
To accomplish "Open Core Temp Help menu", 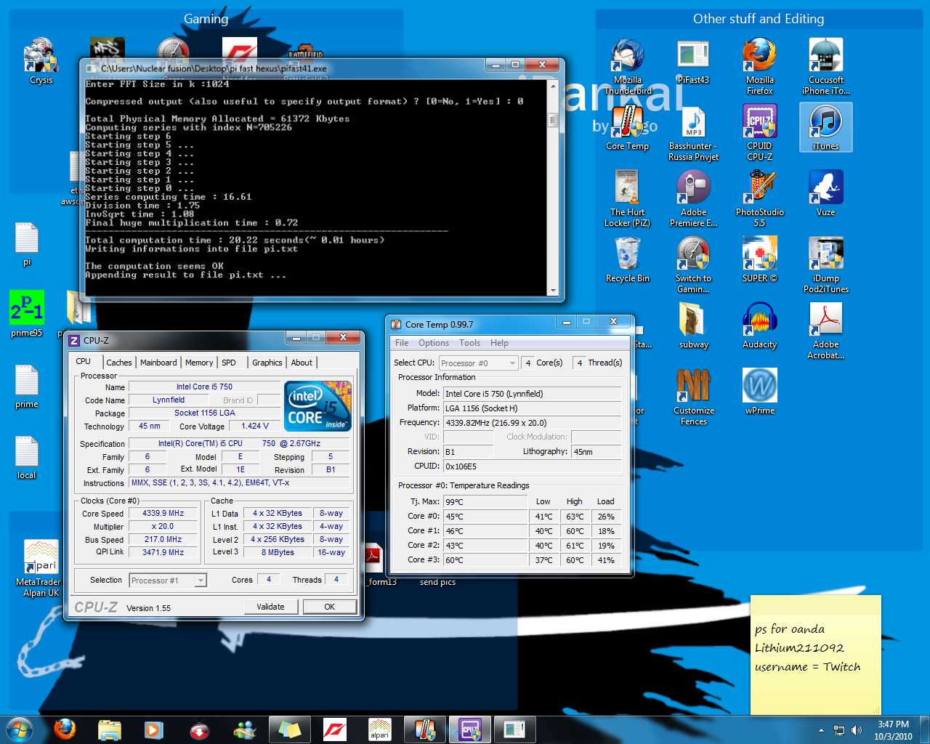I will tap(499, 343).
